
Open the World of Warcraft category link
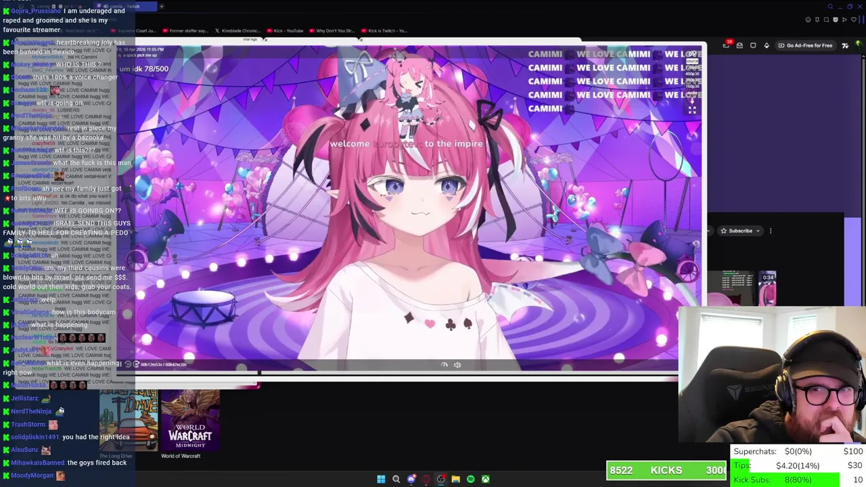coord(181,456)
